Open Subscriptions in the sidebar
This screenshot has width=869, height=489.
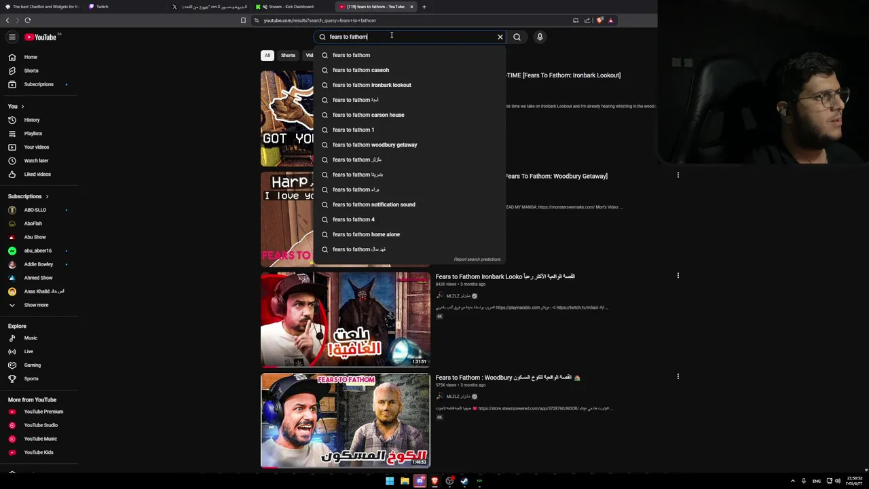coord(39,84)
